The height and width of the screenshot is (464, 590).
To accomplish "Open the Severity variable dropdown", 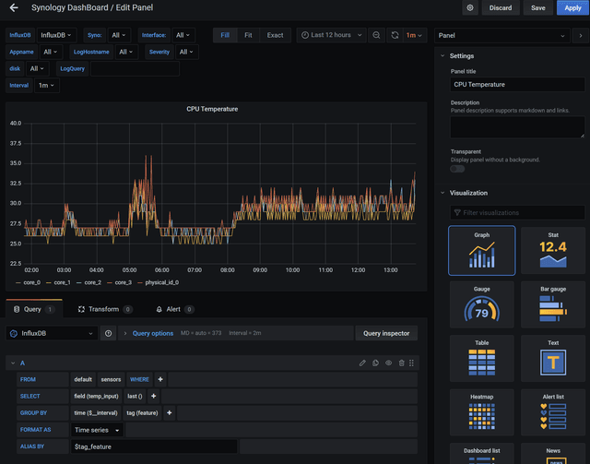I will 186,52.
